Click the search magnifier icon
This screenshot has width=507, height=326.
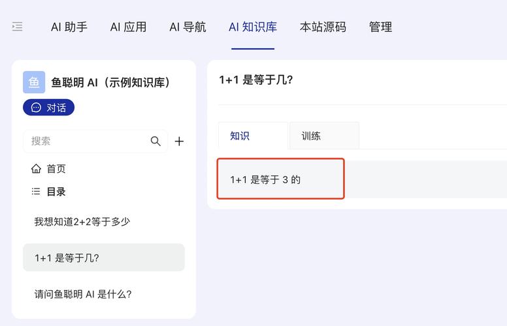pos(155,141)
